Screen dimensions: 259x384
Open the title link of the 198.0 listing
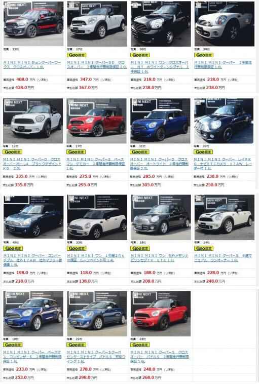[x=32, y=260]
